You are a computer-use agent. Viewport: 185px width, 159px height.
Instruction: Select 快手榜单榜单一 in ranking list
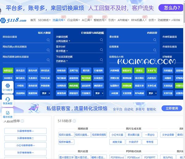click(x=26, y=153)
